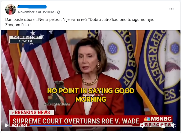Image resolution: width=181 pixels, height=133 pixels.
Task: Click the November 7 timestamp link
Action: [x=36, y=12]
